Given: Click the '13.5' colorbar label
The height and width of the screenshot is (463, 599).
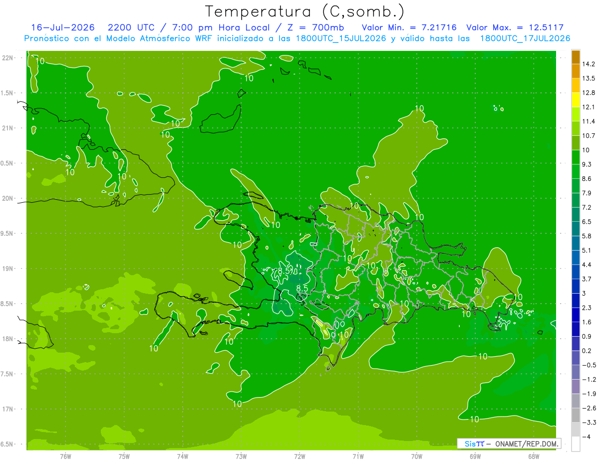Looking at the screenshot, I should pos(589,78).
